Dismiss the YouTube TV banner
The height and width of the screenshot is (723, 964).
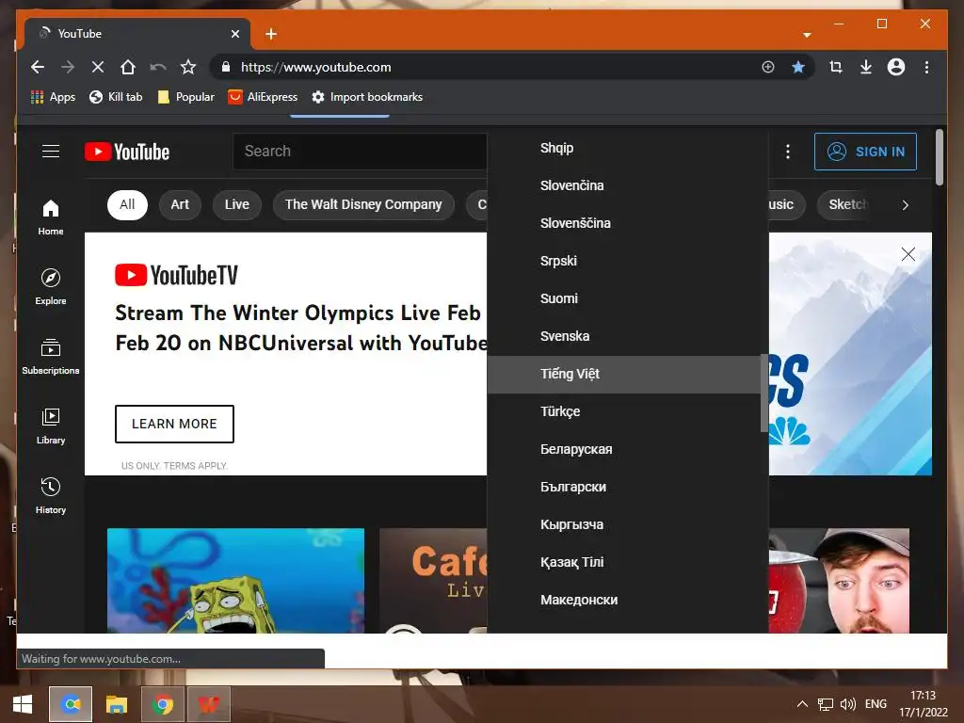pos(908,254)
